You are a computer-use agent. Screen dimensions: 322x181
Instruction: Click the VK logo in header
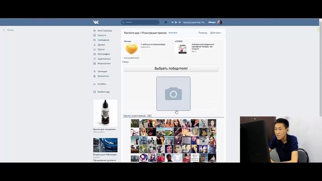coord(96,22)
